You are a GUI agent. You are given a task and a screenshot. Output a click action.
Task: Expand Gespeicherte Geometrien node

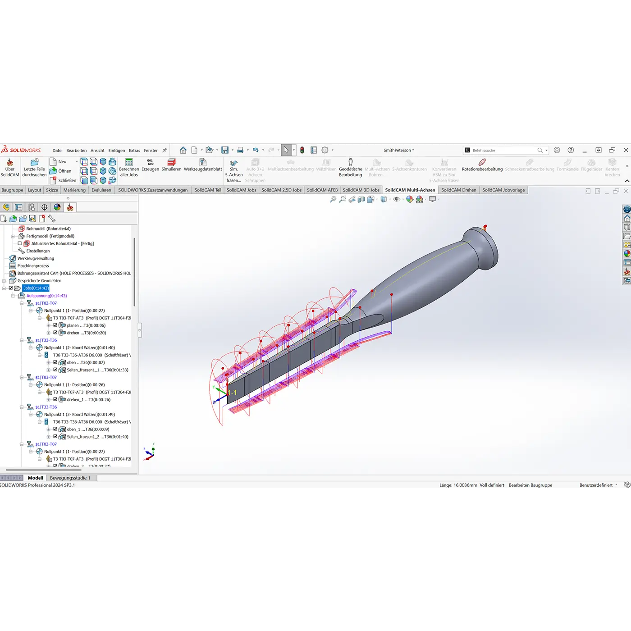point(4,281)
